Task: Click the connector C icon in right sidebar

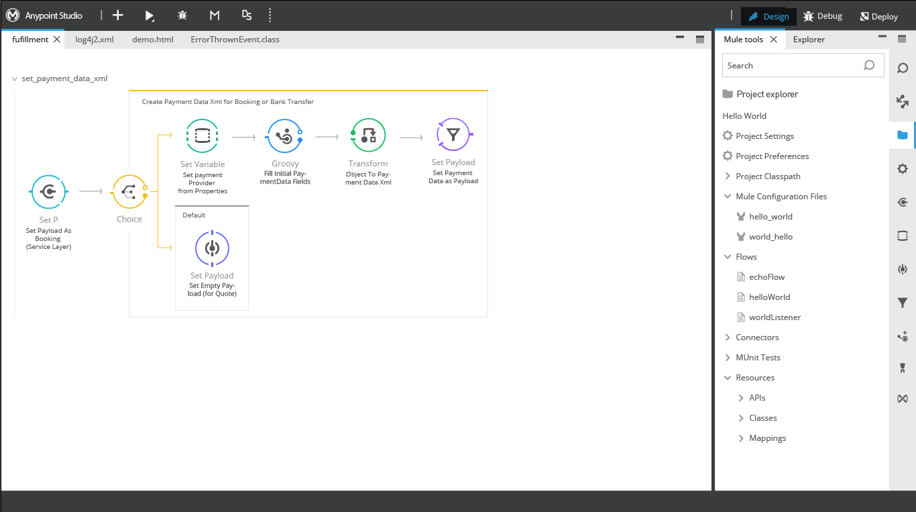Action: coord(903,202)
